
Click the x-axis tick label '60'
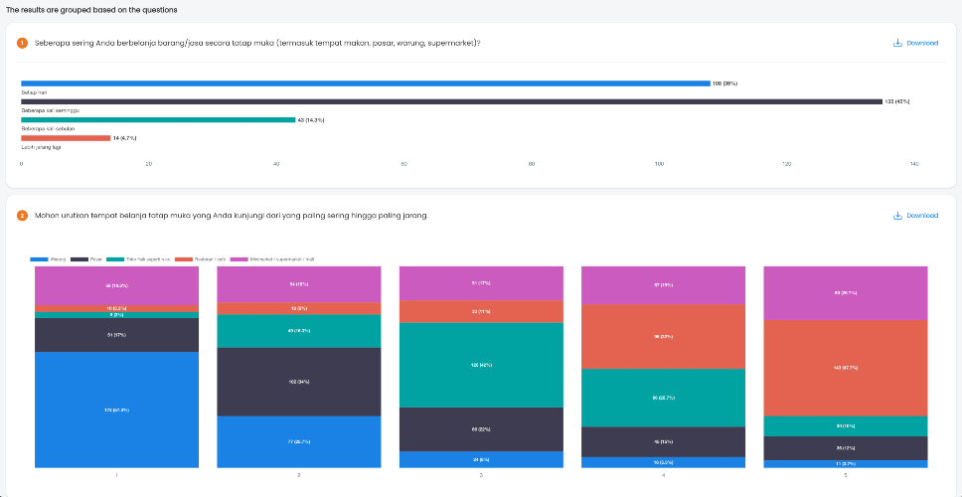pos(403,164)
